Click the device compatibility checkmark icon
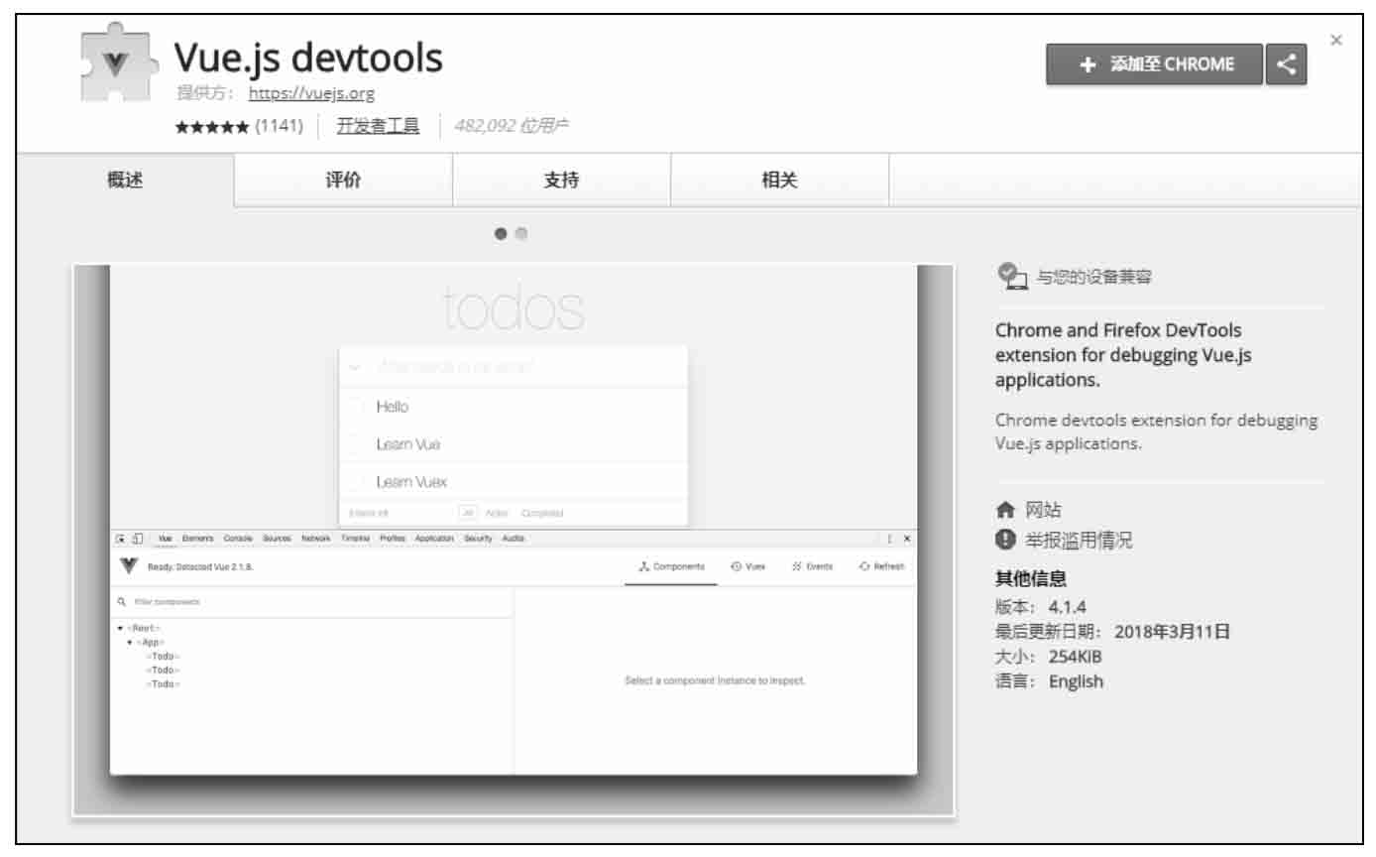 [1011, 277]
